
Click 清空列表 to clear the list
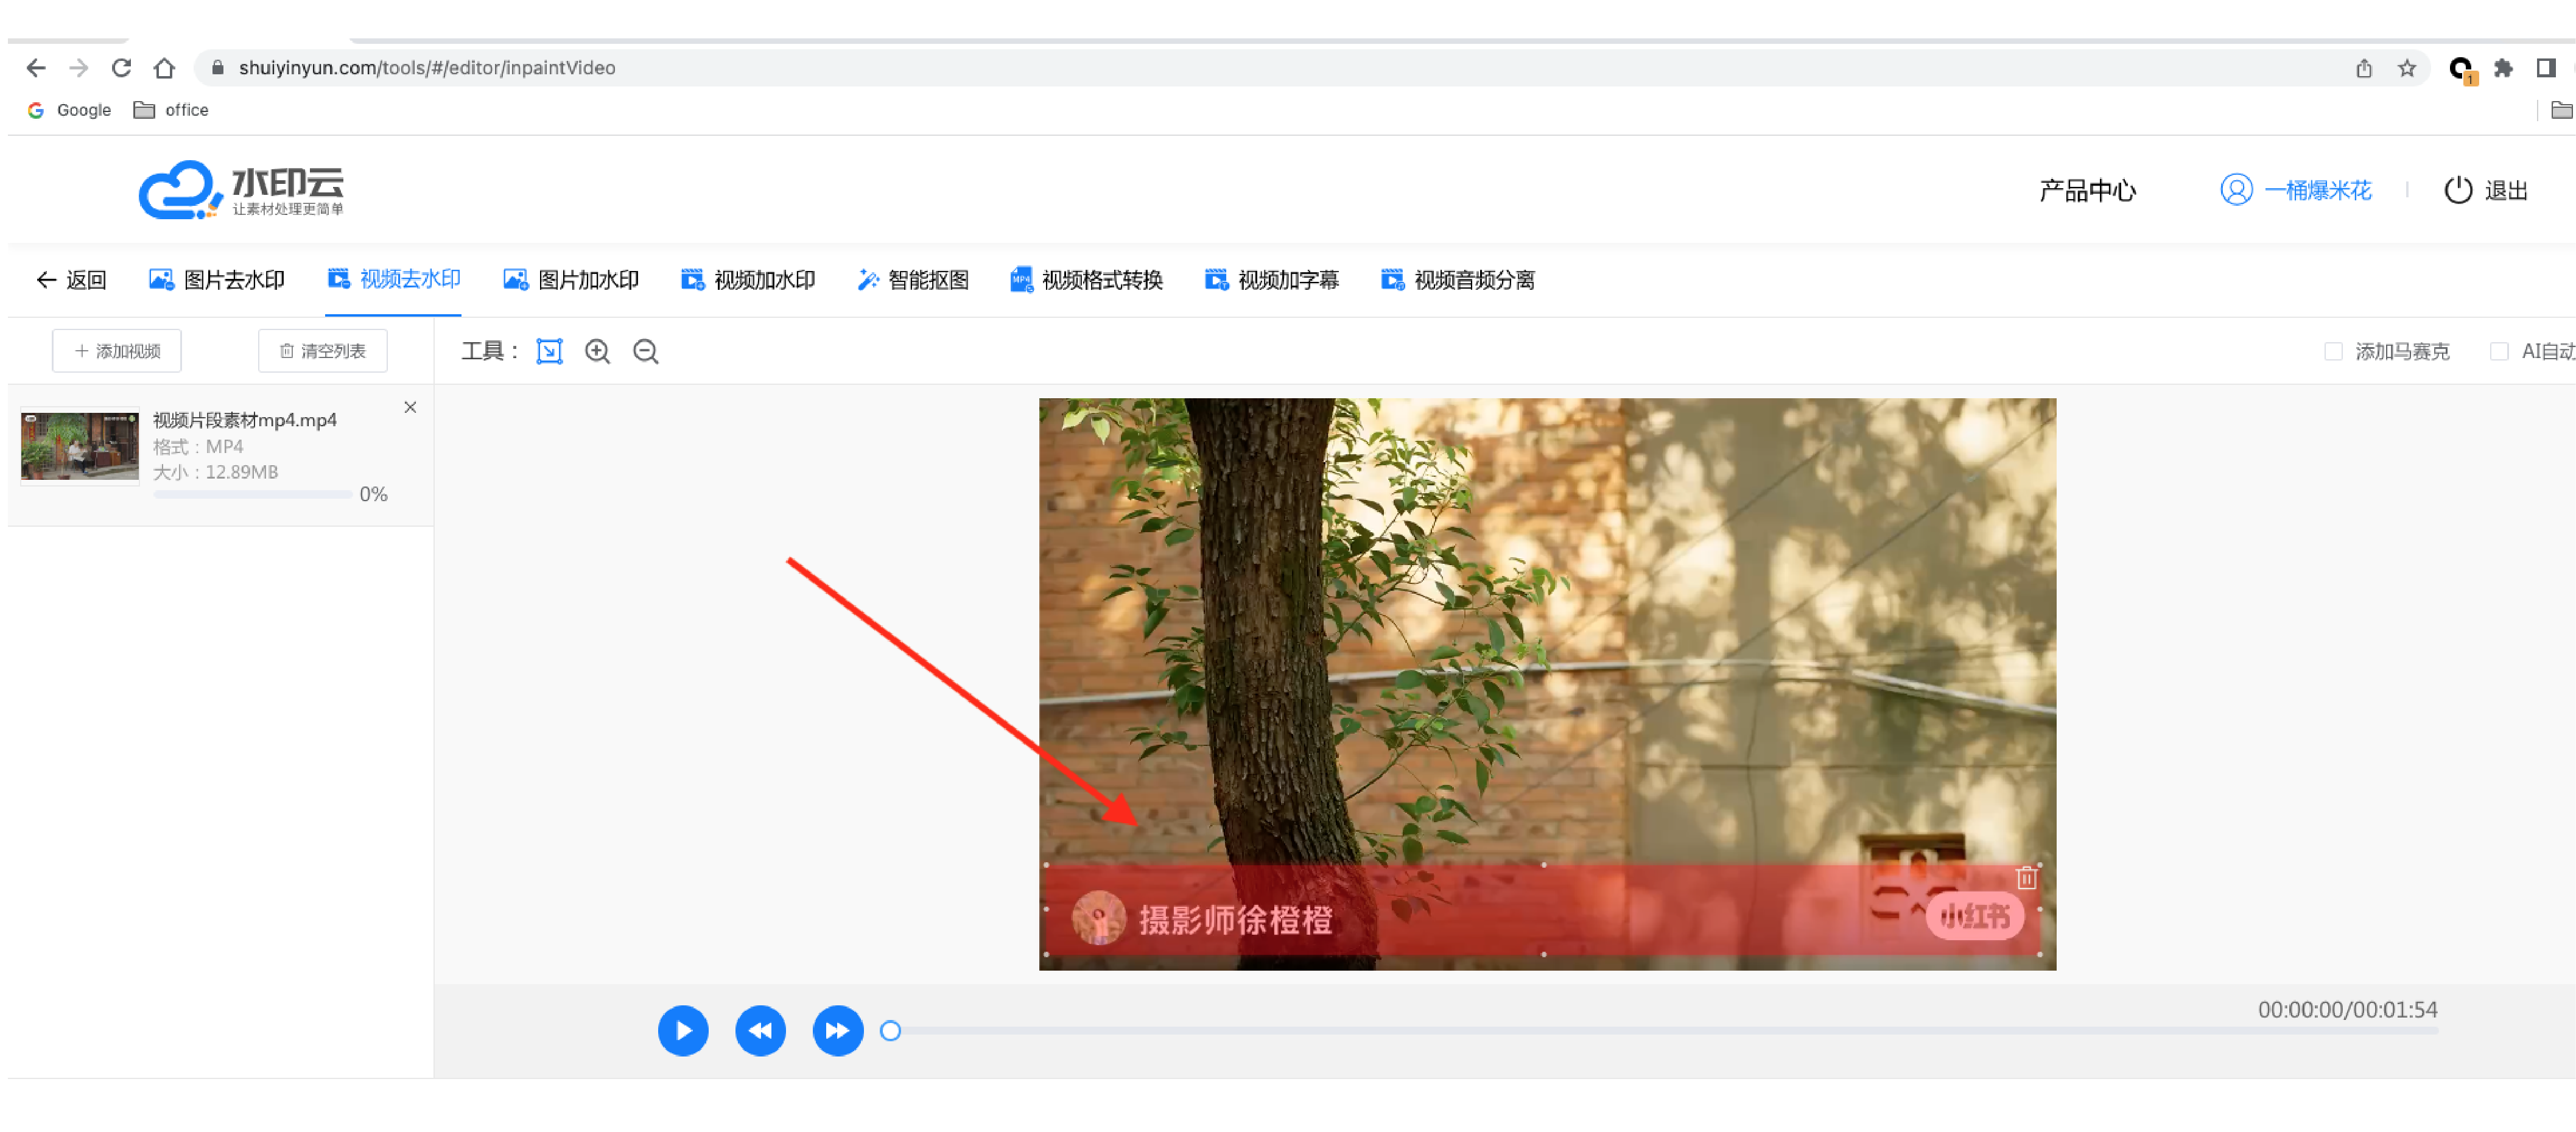[x=323, y=351]
